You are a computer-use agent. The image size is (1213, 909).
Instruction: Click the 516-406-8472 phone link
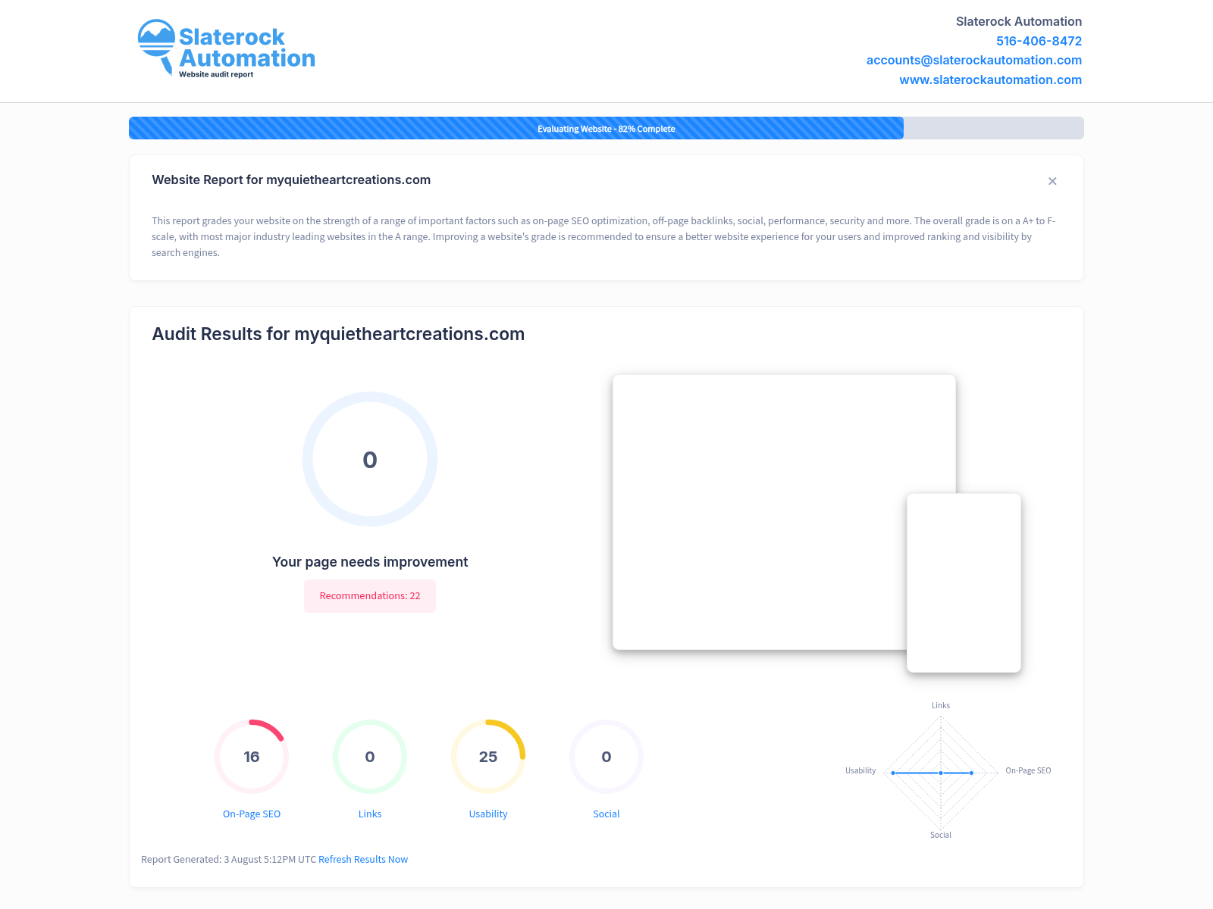click(1039, 41)
